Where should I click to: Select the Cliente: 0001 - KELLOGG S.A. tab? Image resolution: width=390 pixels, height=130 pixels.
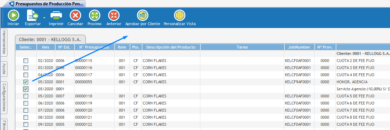tap(50, 39)
